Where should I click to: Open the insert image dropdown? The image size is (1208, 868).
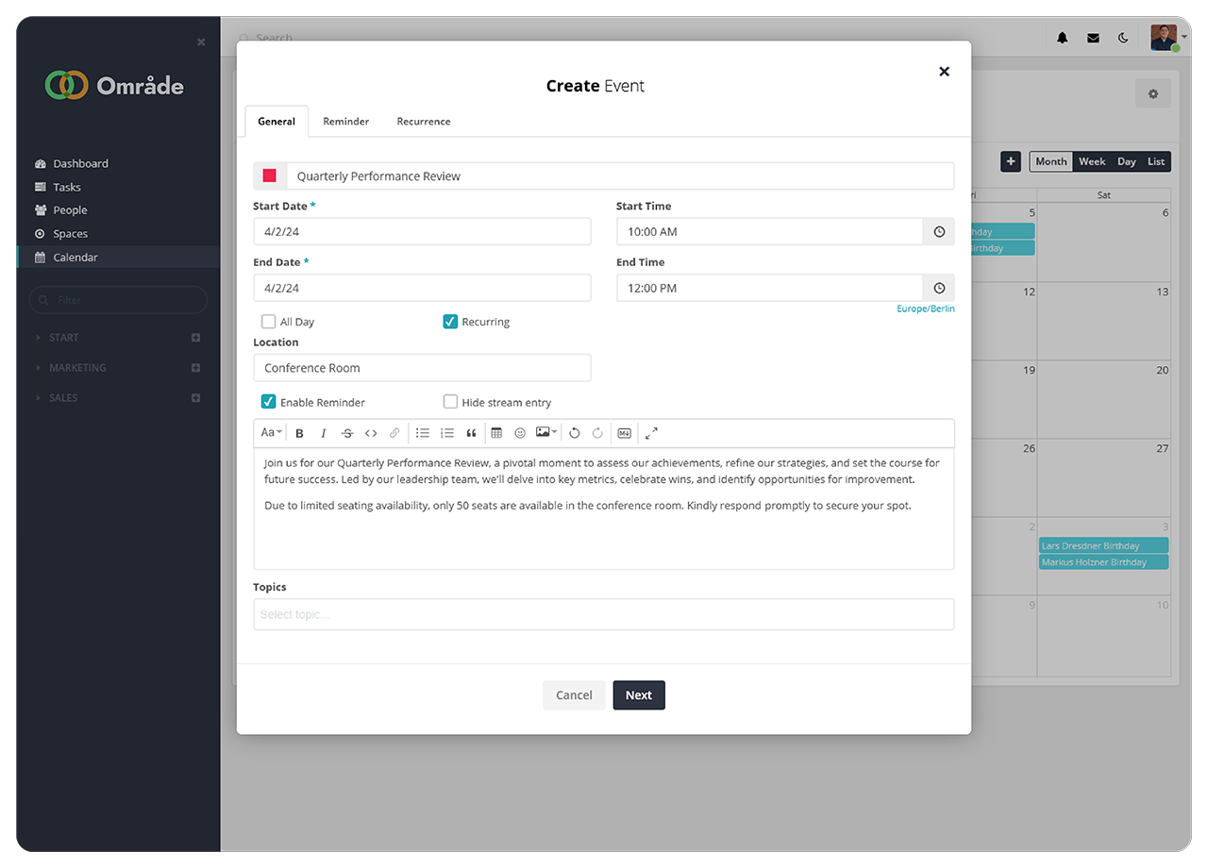coord(546,433)
